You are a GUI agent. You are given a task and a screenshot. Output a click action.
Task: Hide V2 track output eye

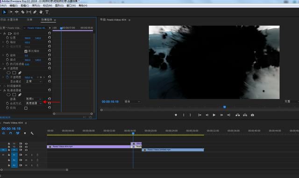(x=26, y=147)
